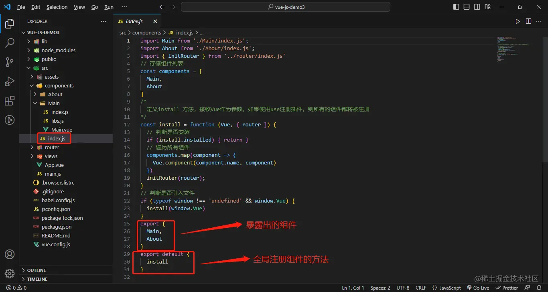Open the View menu
The height and width of the screenshot is (292, 548).
(79, 7)
